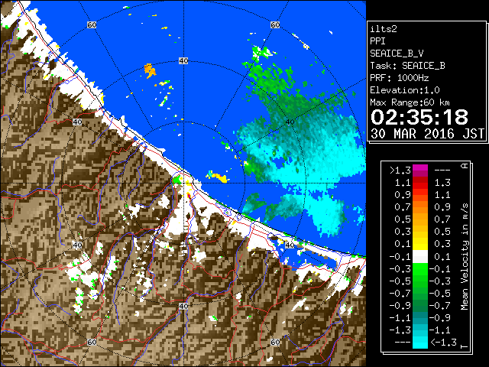The height and width of the screenshot is (367, 489).
Task: Click the '60' ring label in the southwest
Action: pyautogui.click(x=92, y=342)
